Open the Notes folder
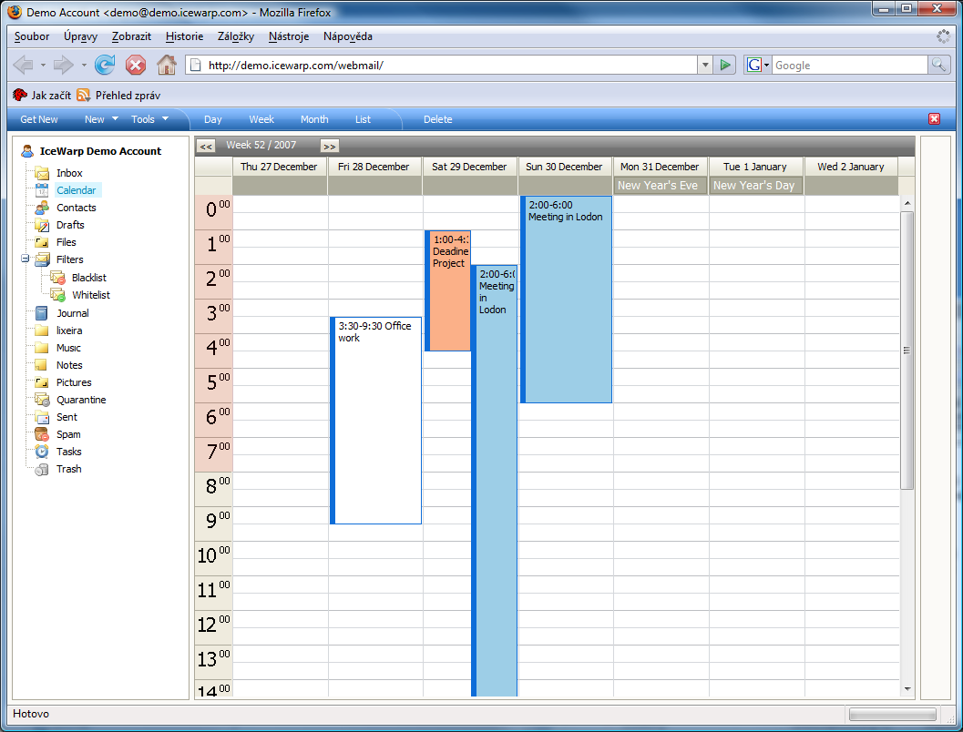The width and height of the screenshot is (963, 732). point(69,365)
